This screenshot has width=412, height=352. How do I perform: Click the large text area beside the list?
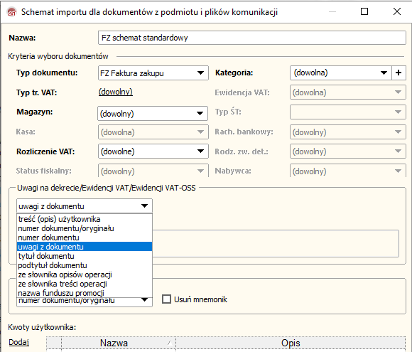276,244
